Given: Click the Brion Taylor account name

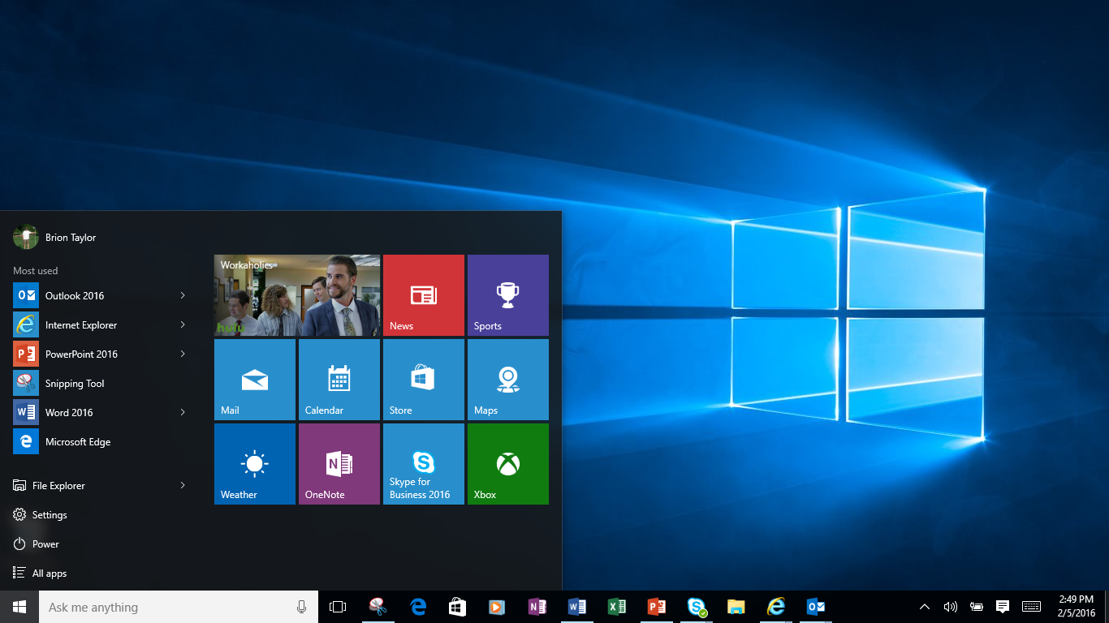Looking at the screenshot, I should [x=71, y=237].
